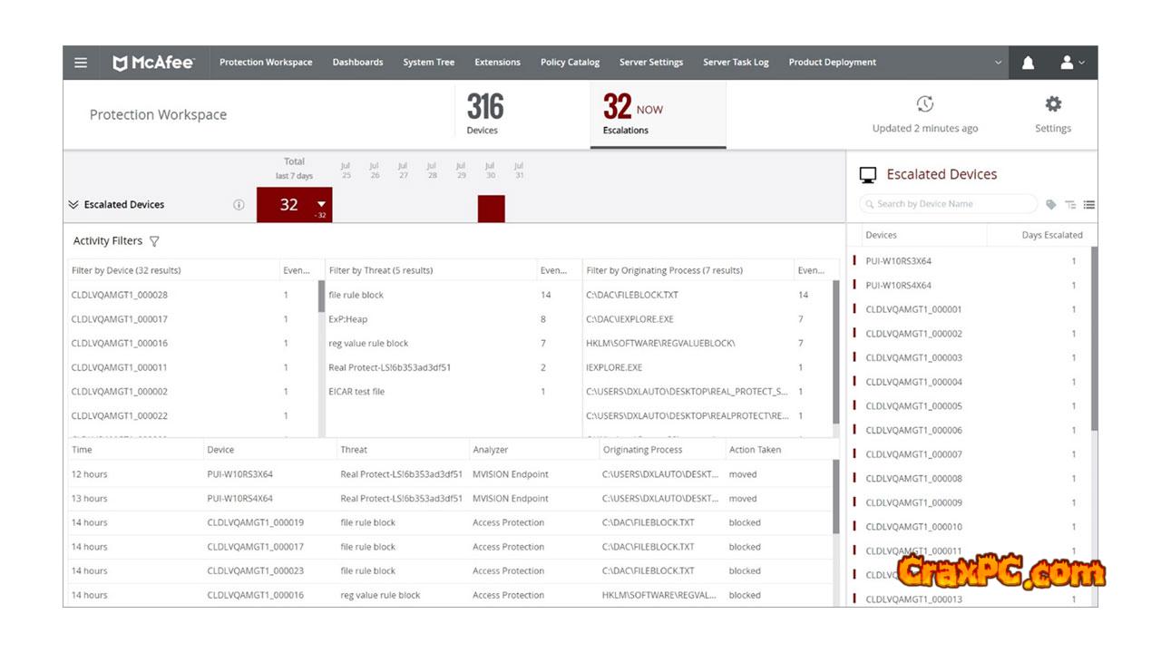Click the Activity Filters funnel icon
Image resolution: width=1161 pixels, height=653 pixels.
click(x=154, y=241)
